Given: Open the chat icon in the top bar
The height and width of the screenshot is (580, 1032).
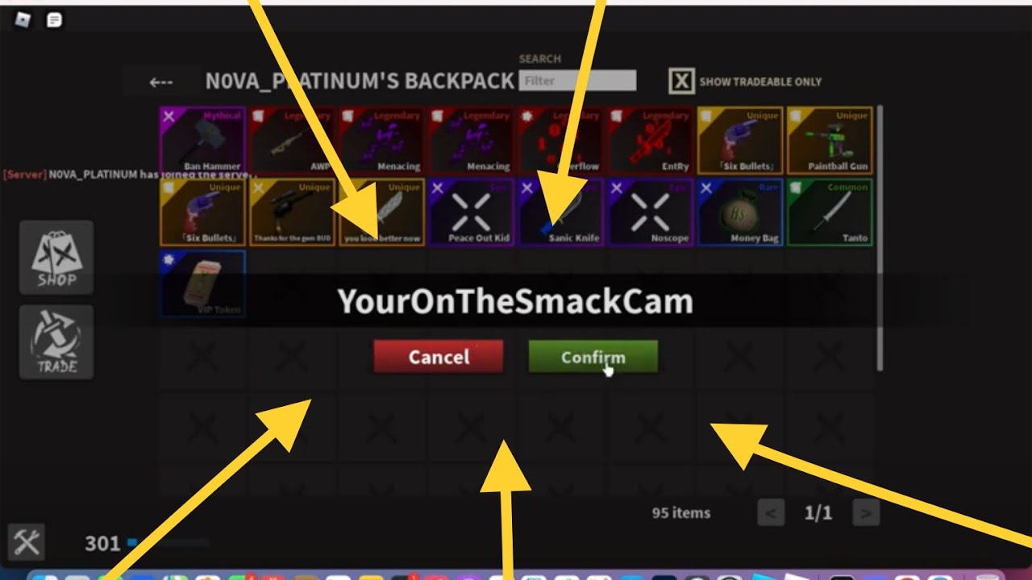Looking at the screenshot, I should click(54, 19).
